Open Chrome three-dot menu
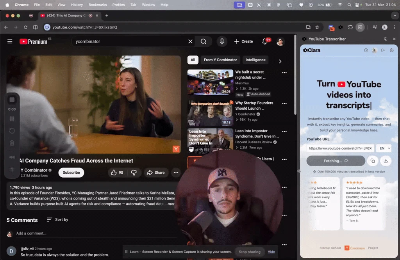 pos(395,27)
